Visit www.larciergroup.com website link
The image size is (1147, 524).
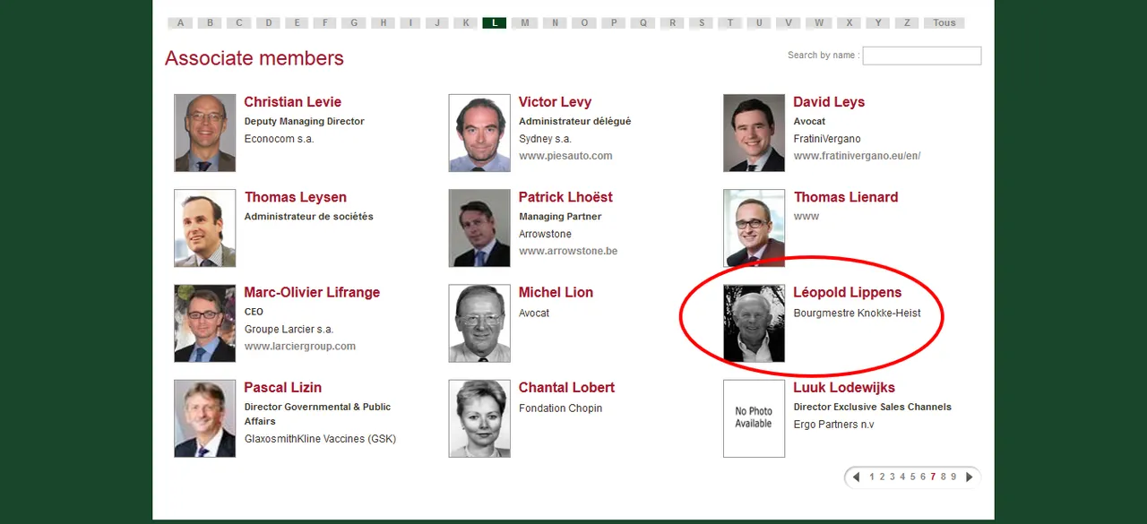pos(300,347)
